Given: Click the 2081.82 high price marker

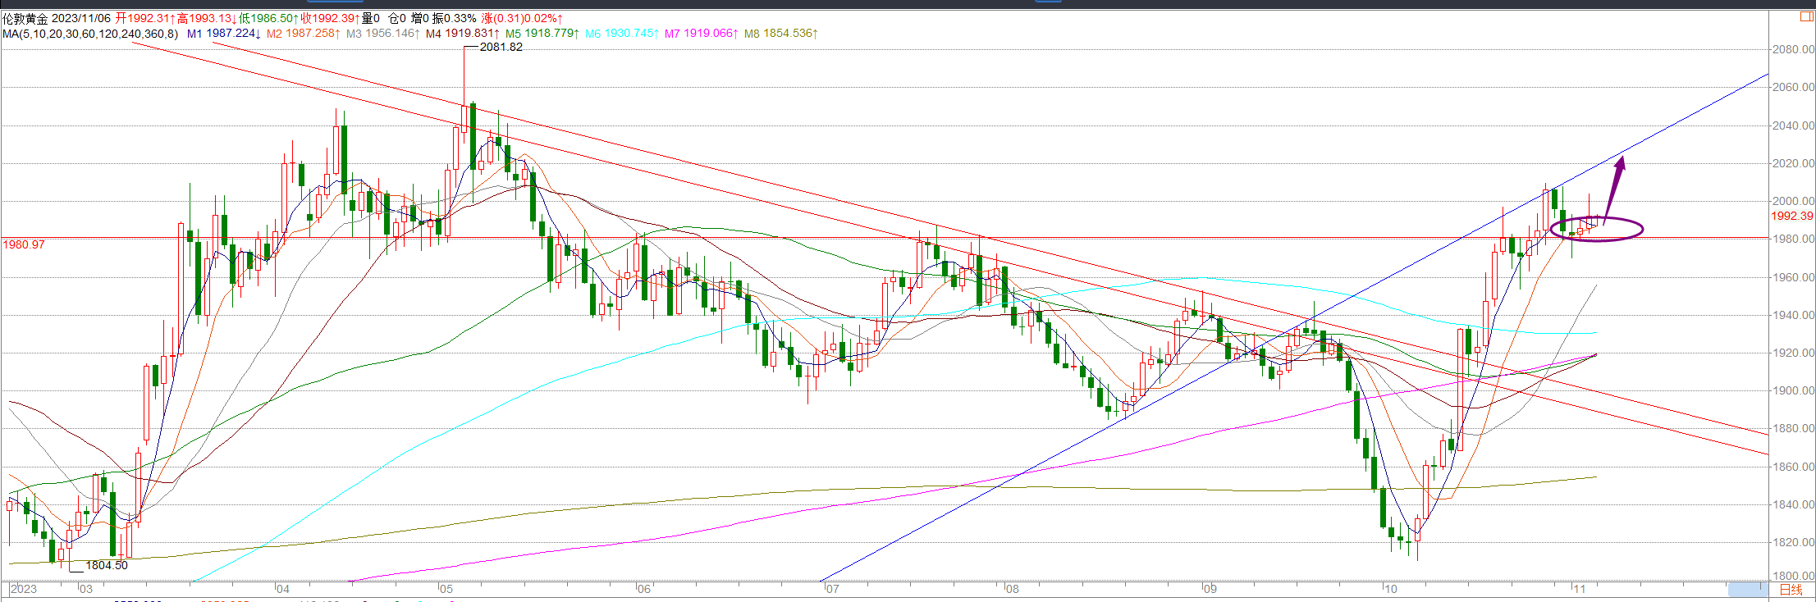Looking at the screenshot, I should tap(501, 48).
